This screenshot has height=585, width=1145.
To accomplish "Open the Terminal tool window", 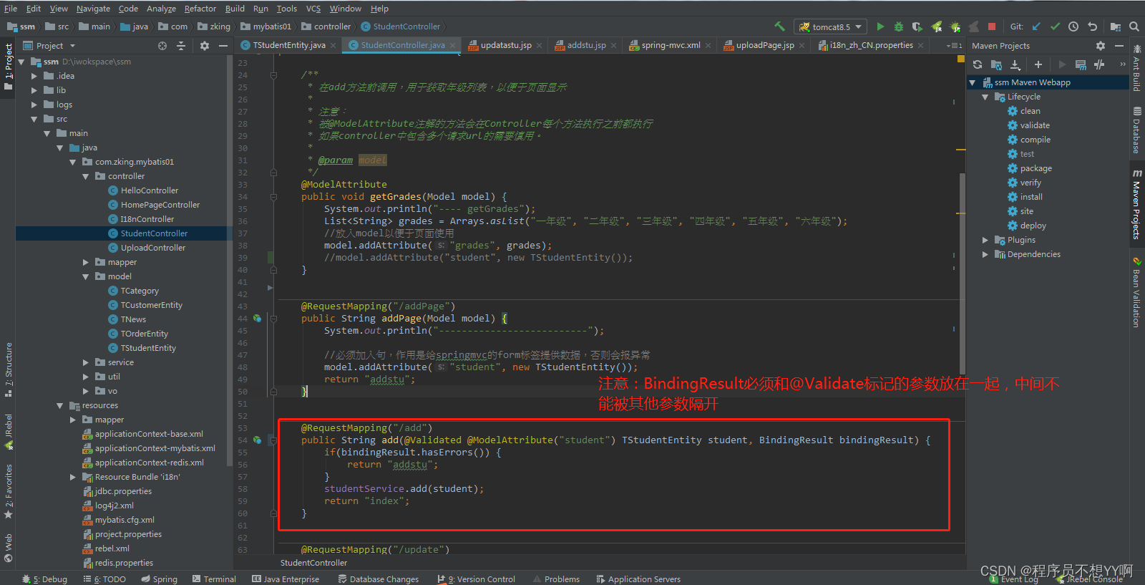I will (214, 579).
